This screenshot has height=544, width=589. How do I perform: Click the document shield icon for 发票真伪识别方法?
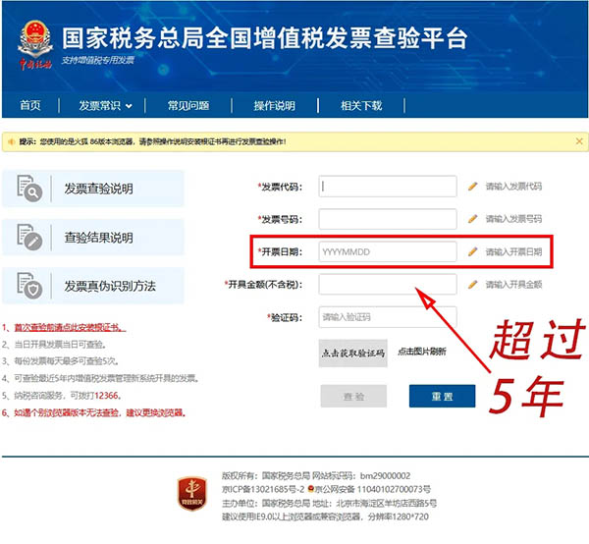pos(29,286)
